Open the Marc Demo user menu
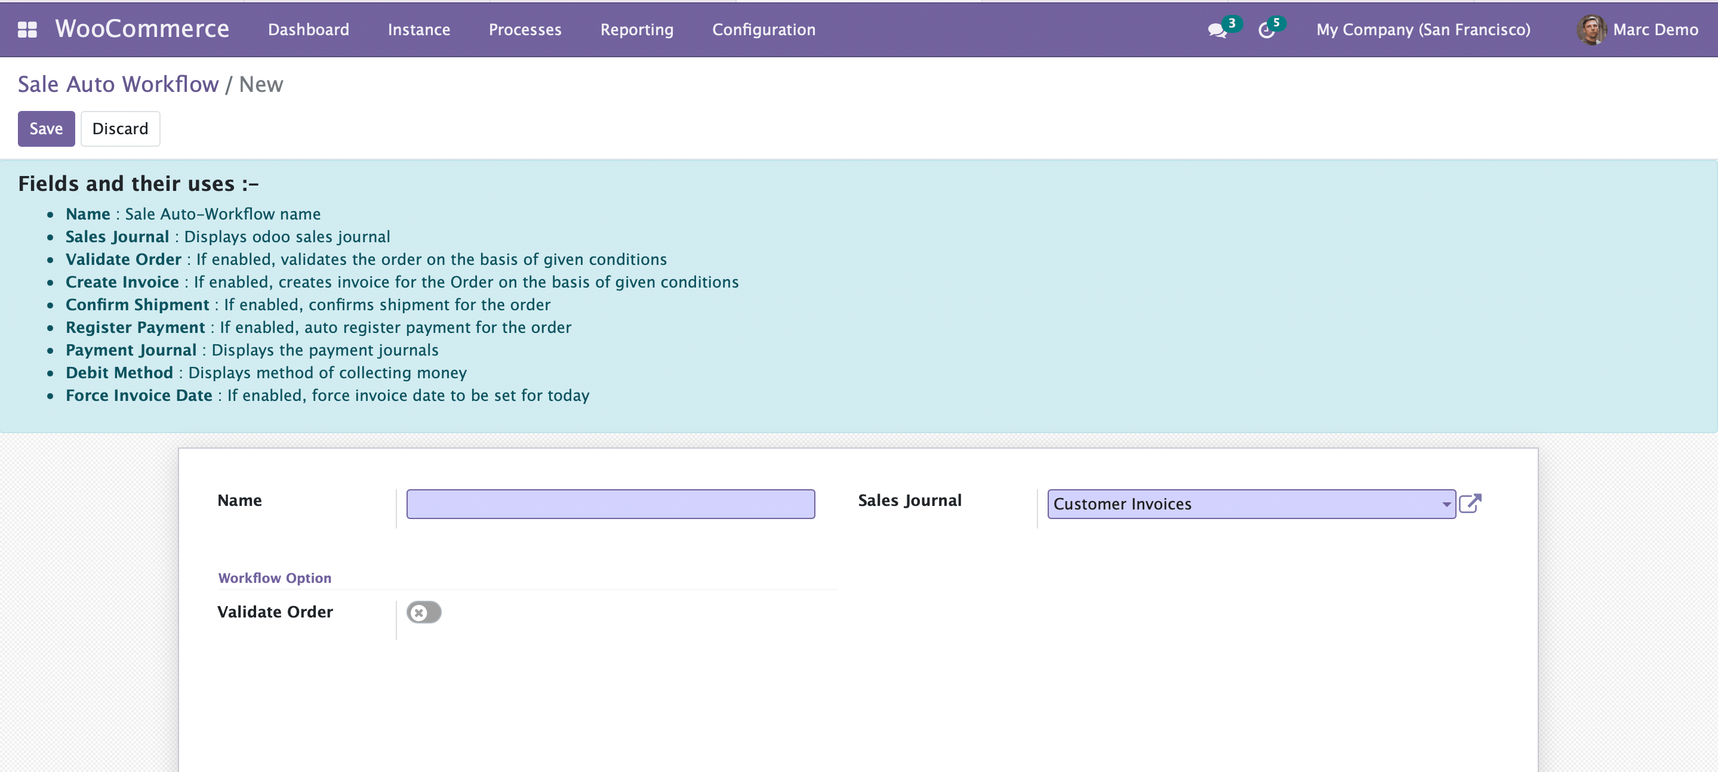1718x772 pixels. pyautogui.click(x=1655, y=30)
